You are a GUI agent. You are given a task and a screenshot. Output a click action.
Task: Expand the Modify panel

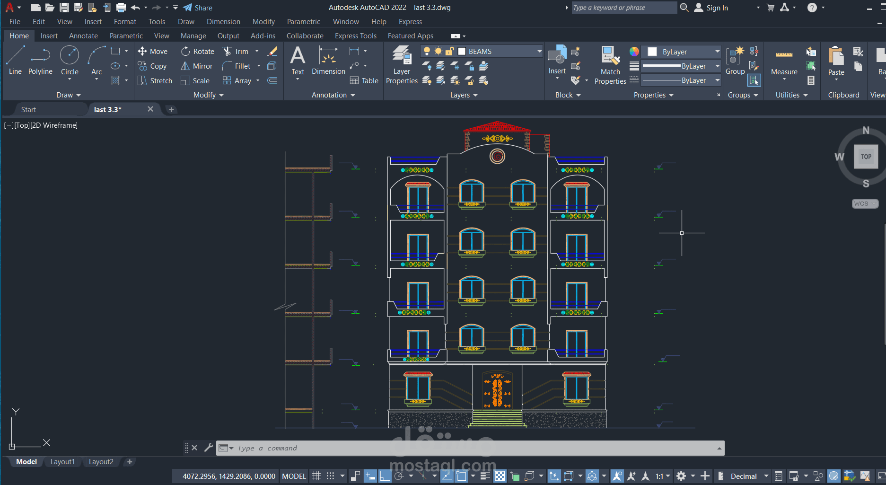click(x=208, y=95)
